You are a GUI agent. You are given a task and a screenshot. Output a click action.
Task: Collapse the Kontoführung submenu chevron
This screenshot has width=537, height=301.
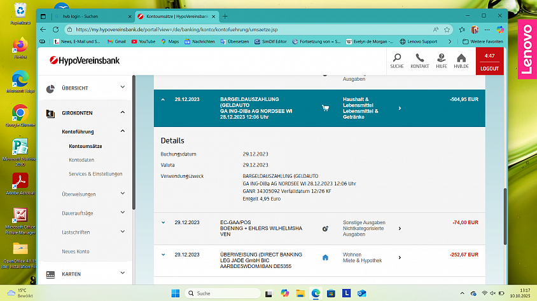123,131
